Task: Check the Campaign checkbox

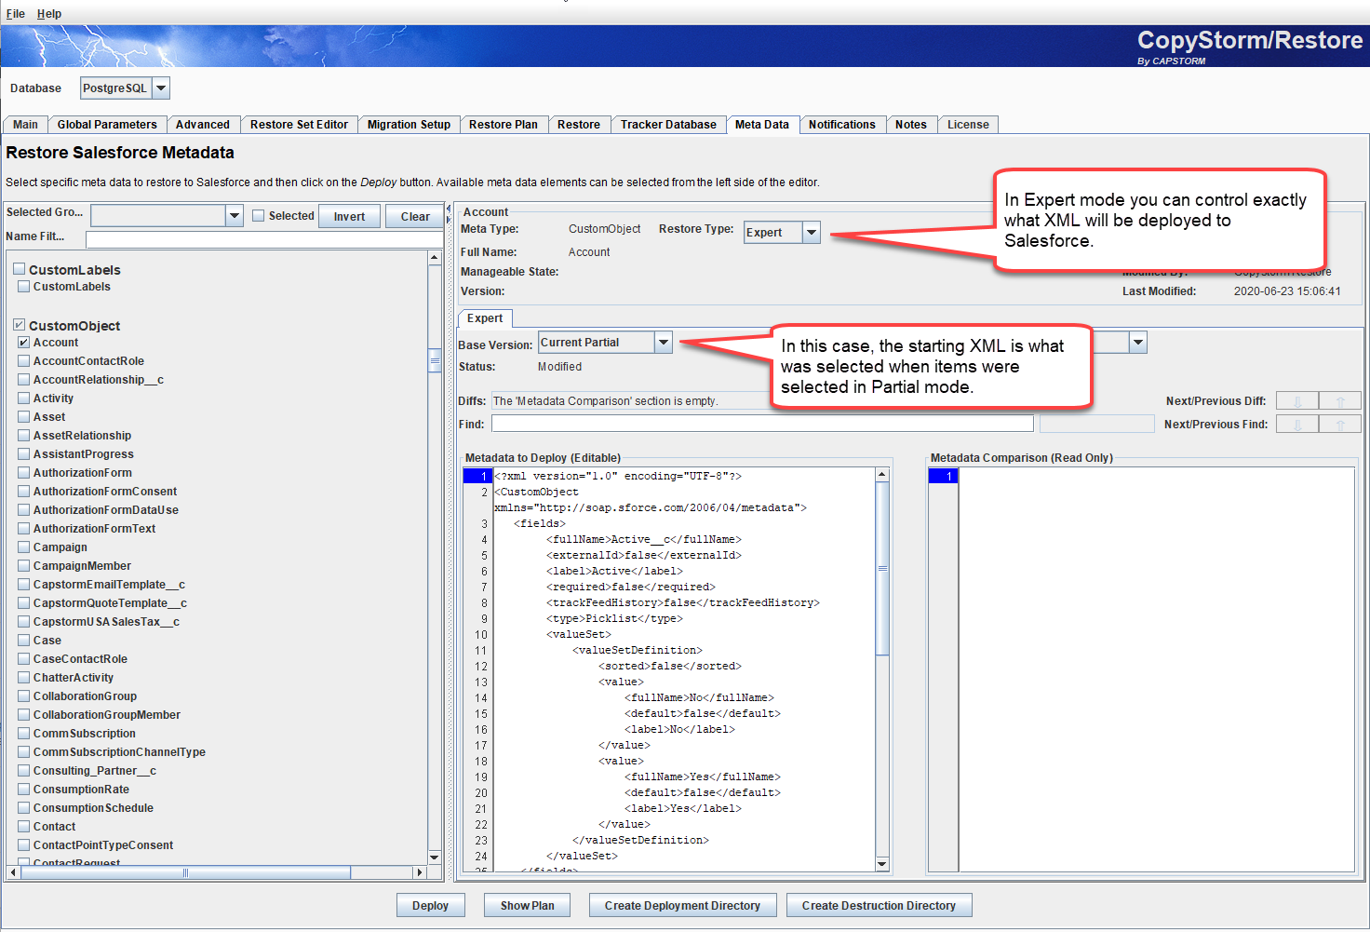Action: 24,547
